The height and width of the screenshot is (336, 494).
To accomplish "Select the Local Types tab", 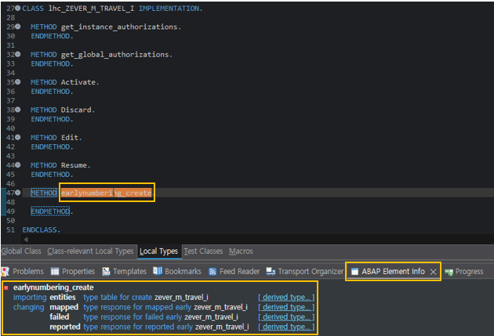I will [x=158, y=251].
